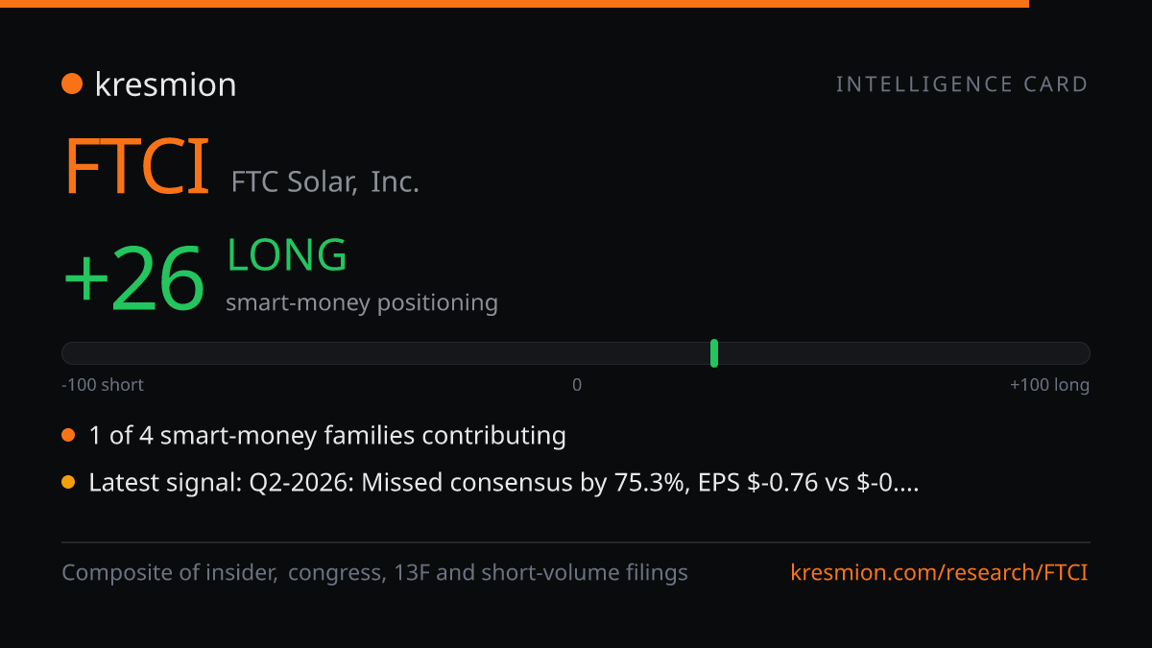
Task: Click the 0 midpoint scale label
Action: (577, 385)
